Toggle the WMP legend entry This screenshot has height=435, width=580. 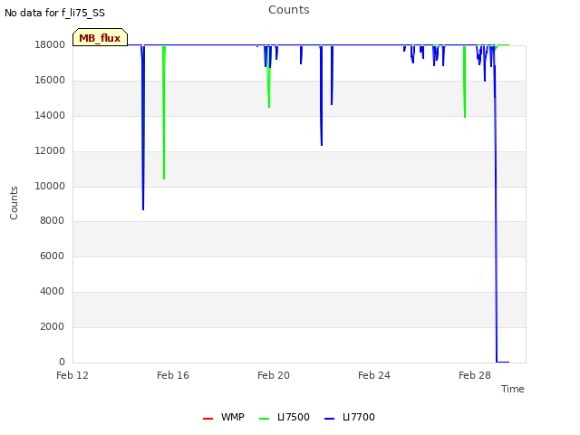pyautogui.click(x=224, y=417)
